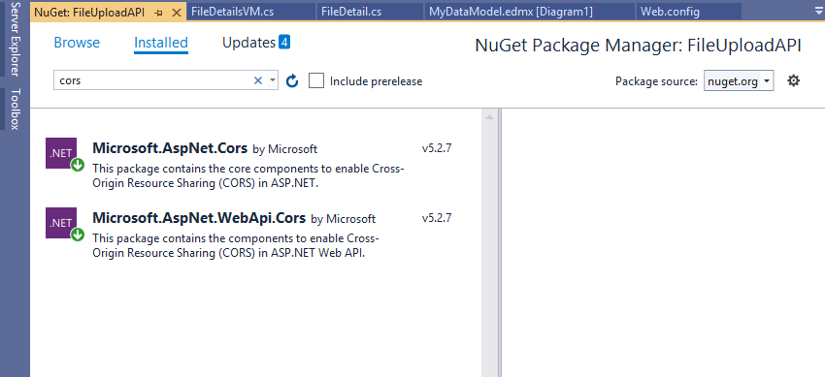Click the pin icon on NuGet tab
This screenshot has width=825, height=377.
[159, 12]
